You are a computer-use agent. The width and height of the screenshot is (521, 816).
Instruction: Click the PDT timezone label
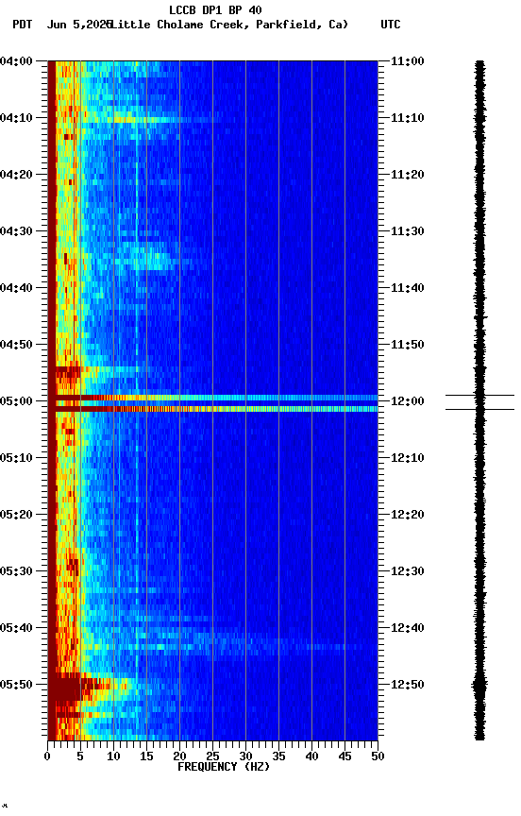pos(23,25)
